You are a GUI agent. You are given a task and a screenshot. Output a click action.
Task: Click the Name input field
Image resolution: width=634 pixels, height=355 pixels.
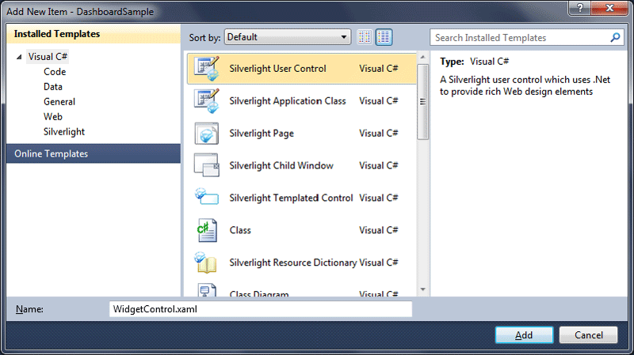pyautogui.click(x=260, y=310)
